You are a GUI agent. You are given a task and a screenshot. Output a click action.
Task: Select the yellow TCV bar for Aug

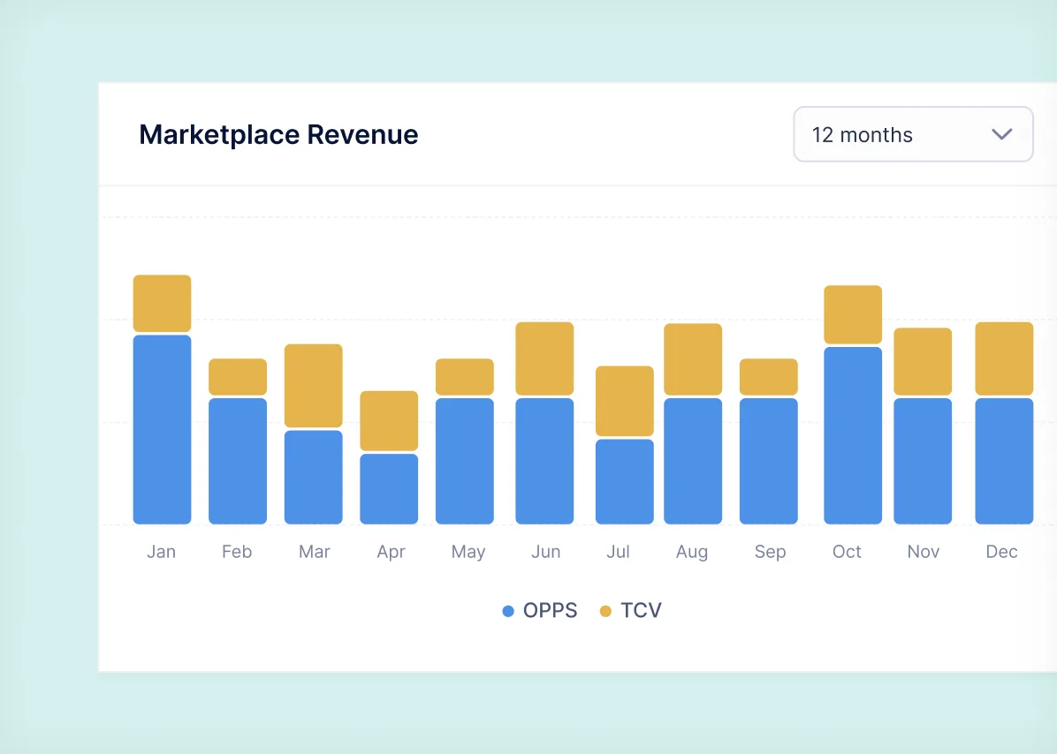693,359
